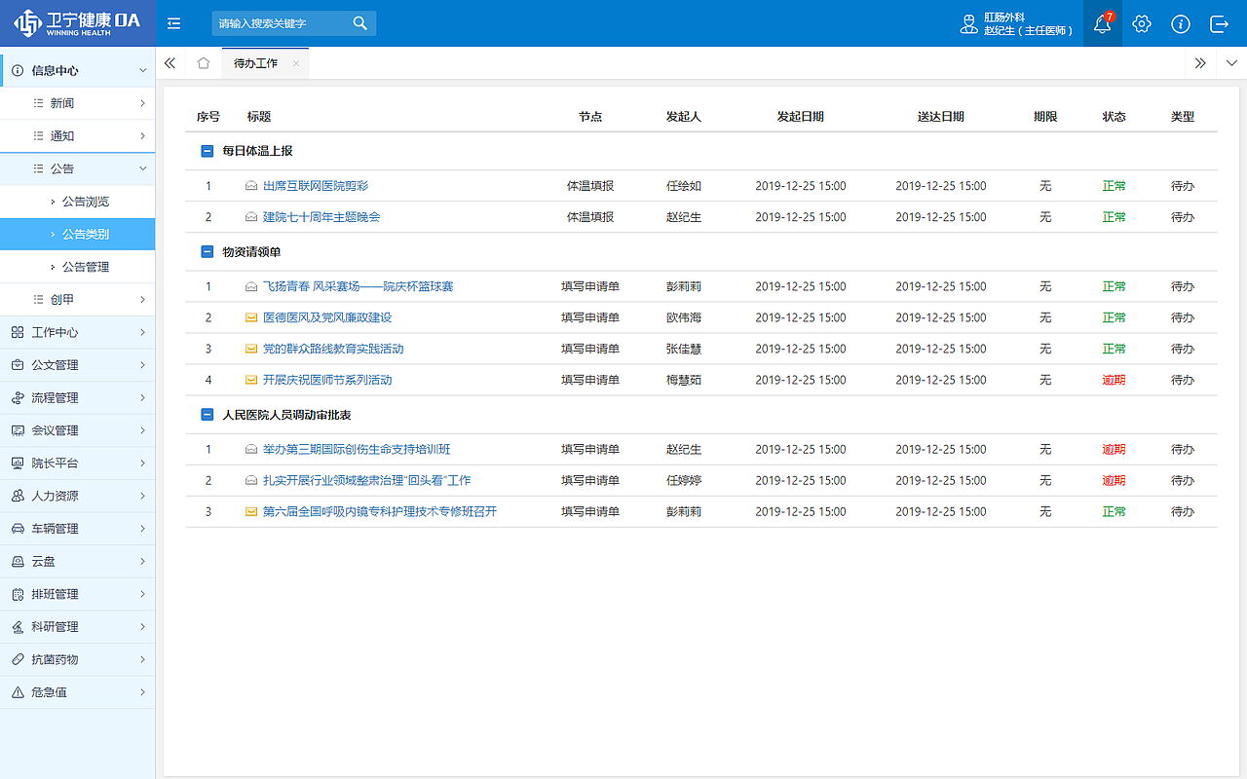Screen dimensions: 1247x779
Task: Open the notifications bell with 7 alerts
Action: click(1102, 23)
